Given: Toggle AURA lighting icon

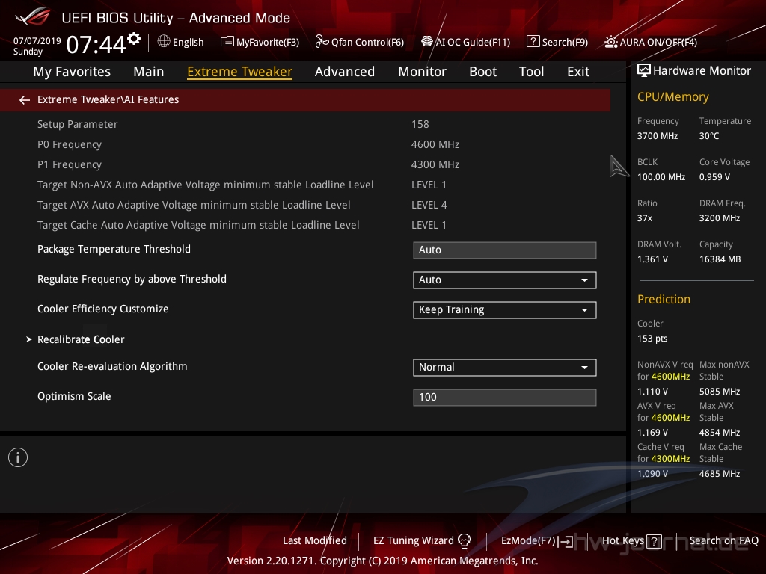Looking at the screenshot, I should (610, 42).
